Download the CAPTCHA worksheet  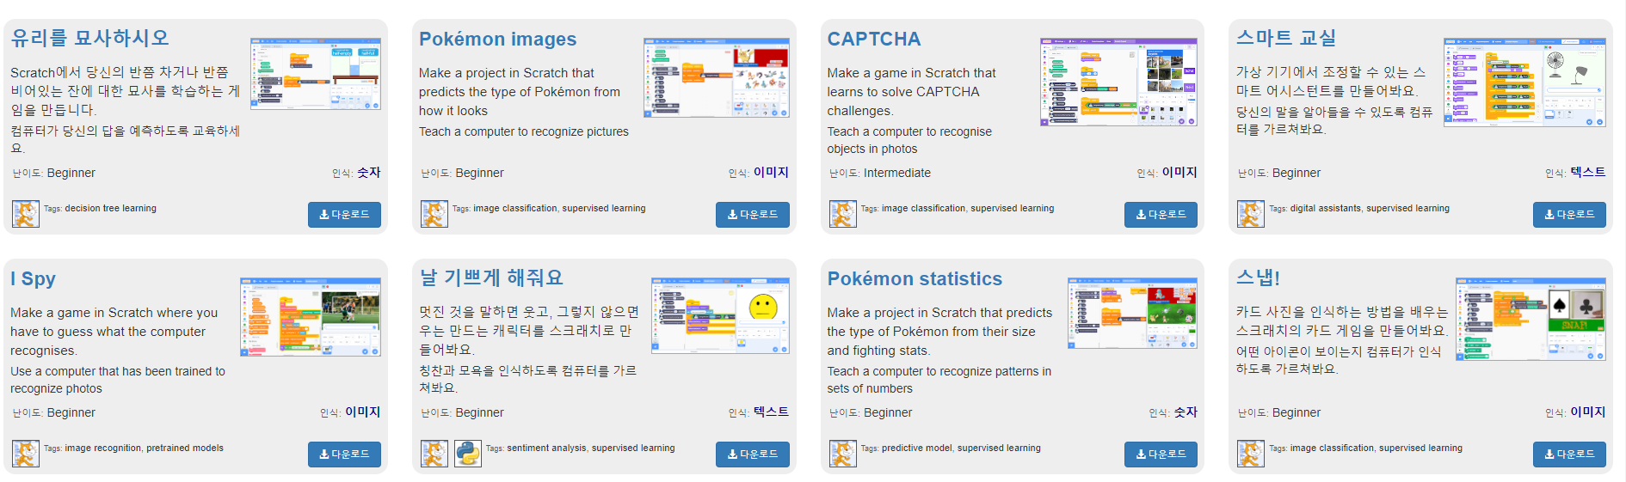tap(1161, 215)
